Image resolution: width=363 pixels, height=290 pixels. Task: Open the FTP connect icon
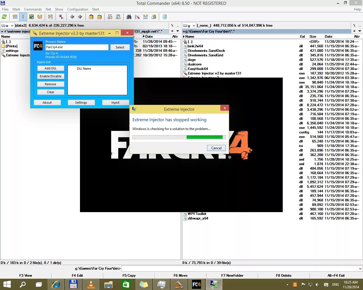(x=110, y=17)
